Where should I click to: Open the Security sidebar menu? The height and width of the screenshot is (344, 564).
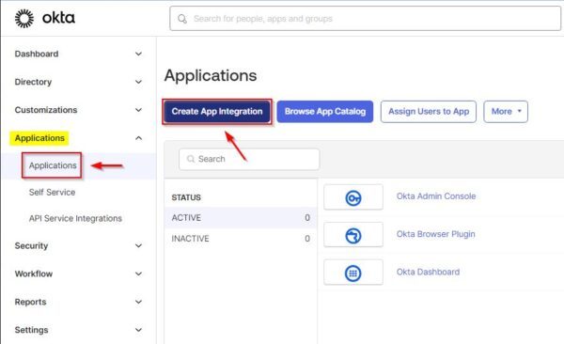coord(31,245)
